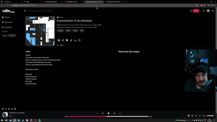
Task: Click the icon left of the Create button
Action: pos(191,11)
